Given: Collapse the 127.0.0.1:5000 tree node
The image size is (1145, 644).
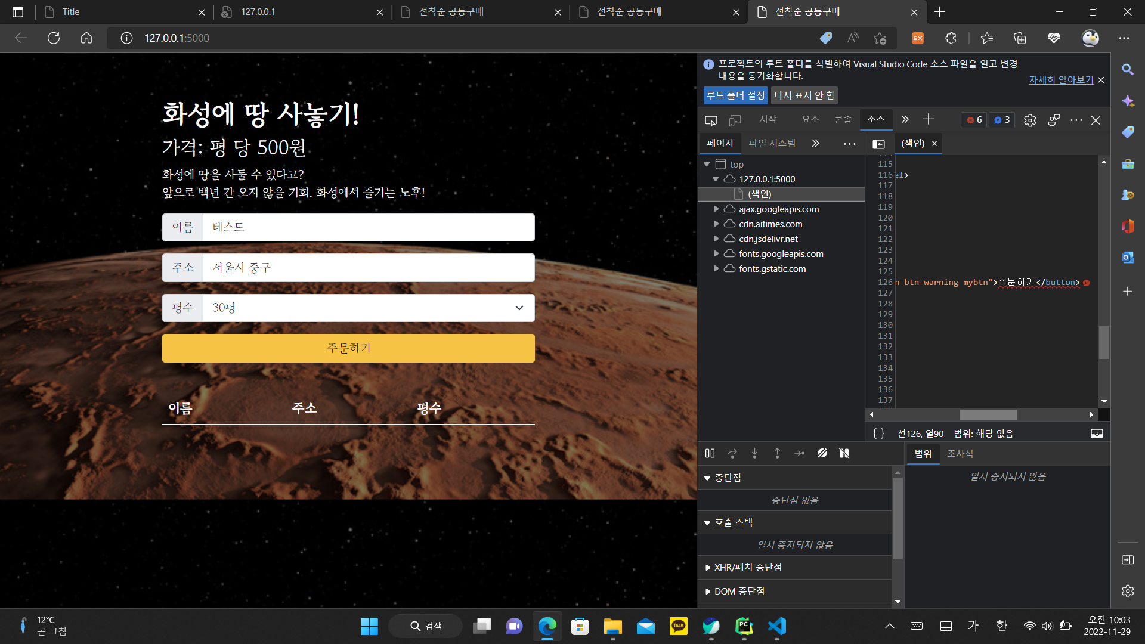Looking at the screenshot, I should pos(716,179).
